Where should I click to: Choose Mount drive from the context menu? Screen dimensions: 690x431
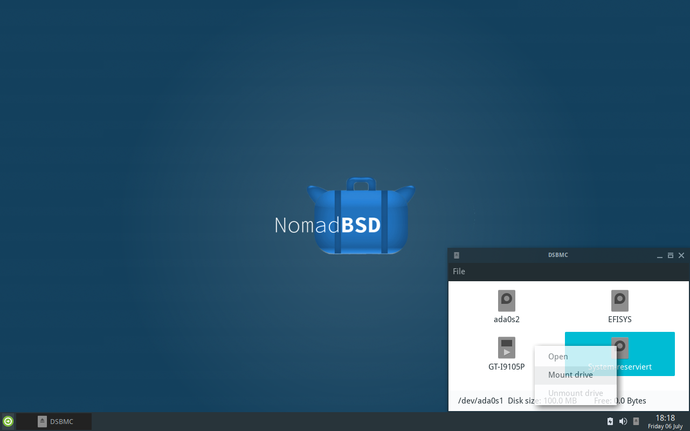click(575, 375)
